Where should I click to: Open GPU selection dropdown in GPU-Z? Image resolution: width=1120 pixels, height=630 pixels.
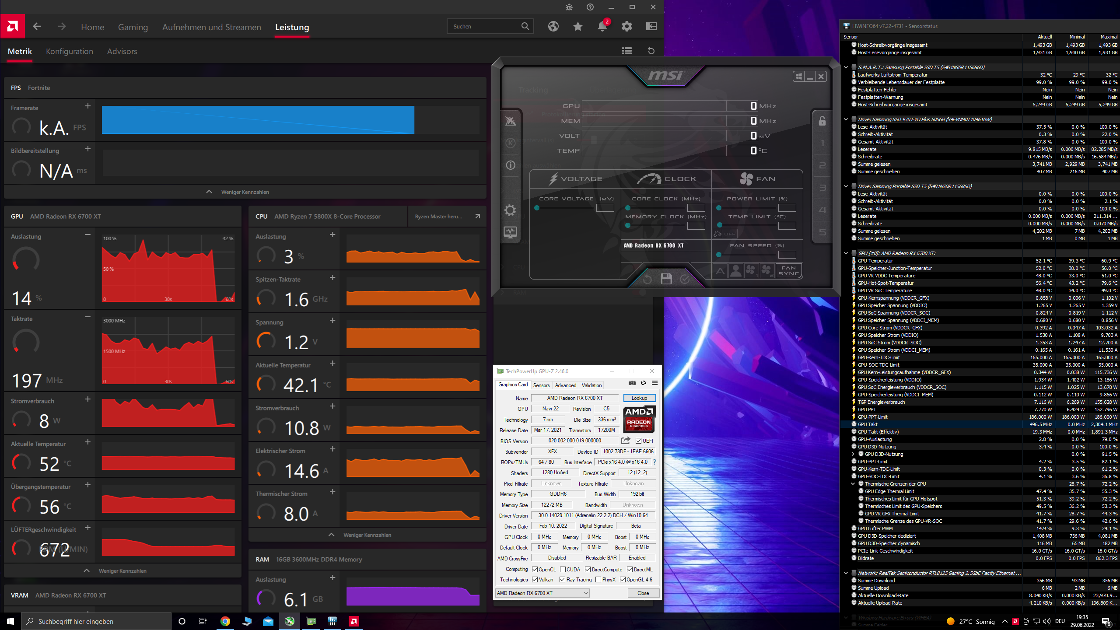click(542, 593)
